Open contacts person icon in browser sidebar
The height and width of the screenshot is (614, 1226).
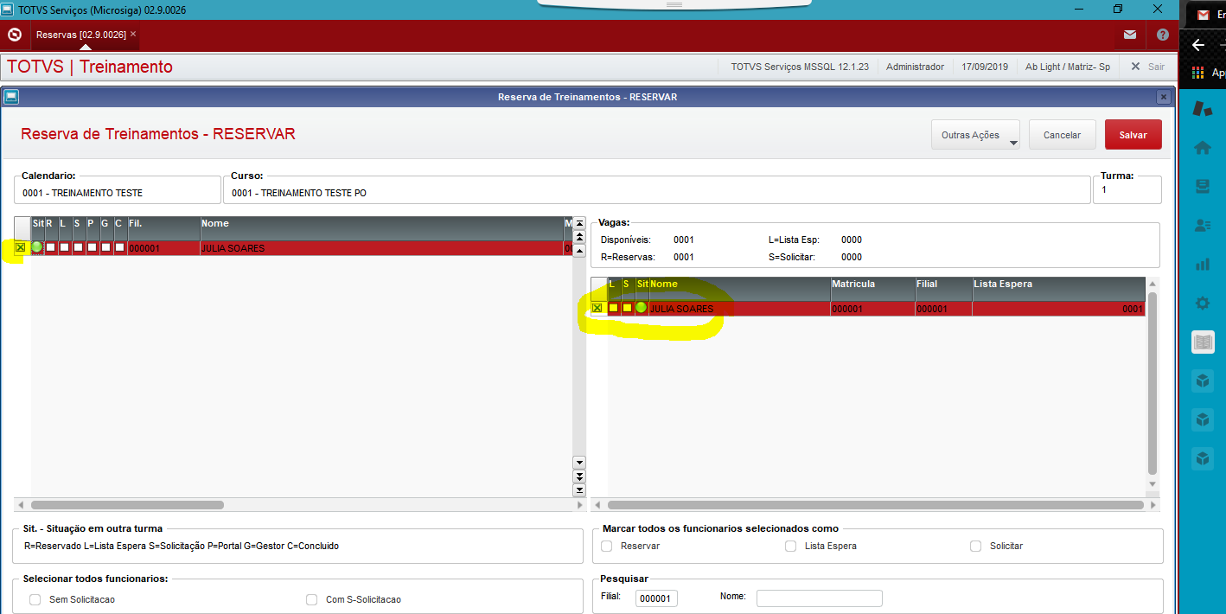tap(1202, 226)
